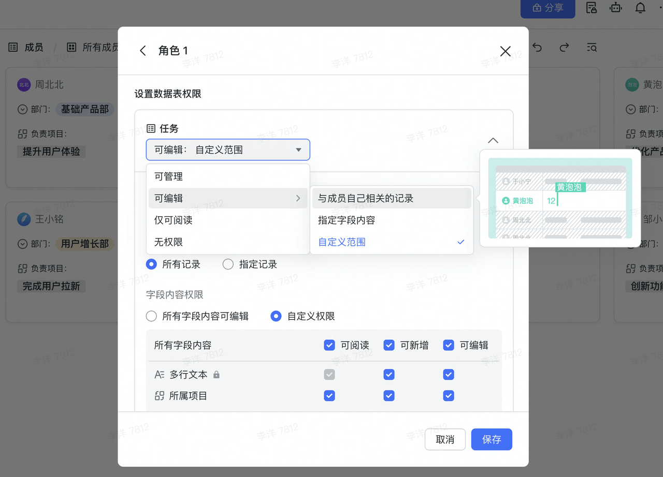
Task: Click the lock icon next to 多行文本
Action: (217, 375)
